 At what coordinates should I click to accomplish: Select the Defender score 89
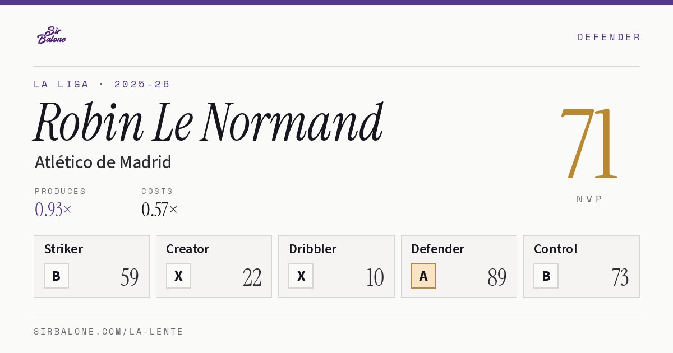[497, 277]
